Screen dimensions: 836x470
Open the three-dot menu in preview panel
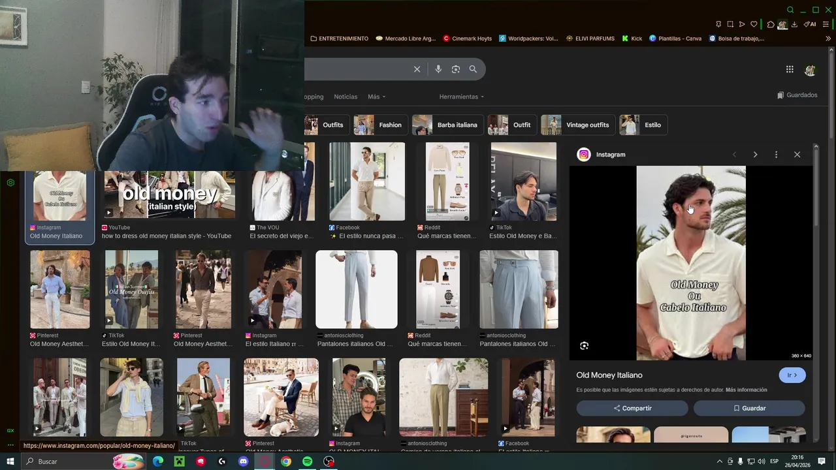776,155
